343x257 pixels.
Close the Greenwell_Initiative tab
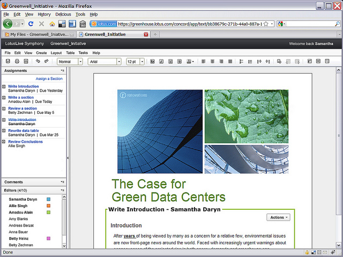(x=146, y=34)
